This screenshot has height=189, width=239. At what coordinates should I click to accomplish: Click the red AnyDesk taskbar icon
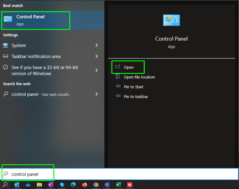129,185
